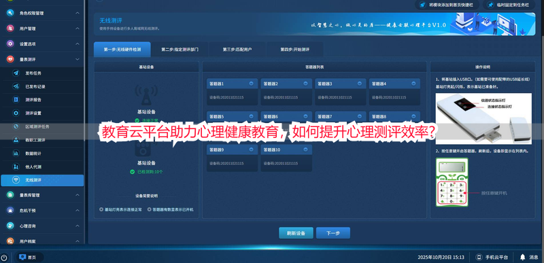Switch to 第三步:匹配用户 tab
Image resolution: width=544 pixels, height=263 pixels.
point(237,50)
